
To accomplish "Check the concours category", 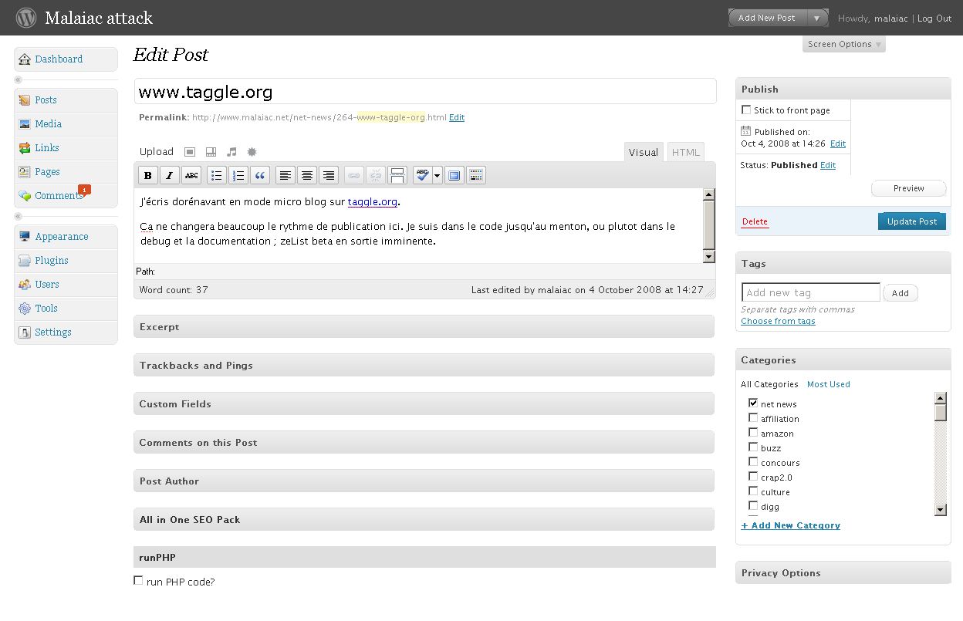I will pos(753,461).
